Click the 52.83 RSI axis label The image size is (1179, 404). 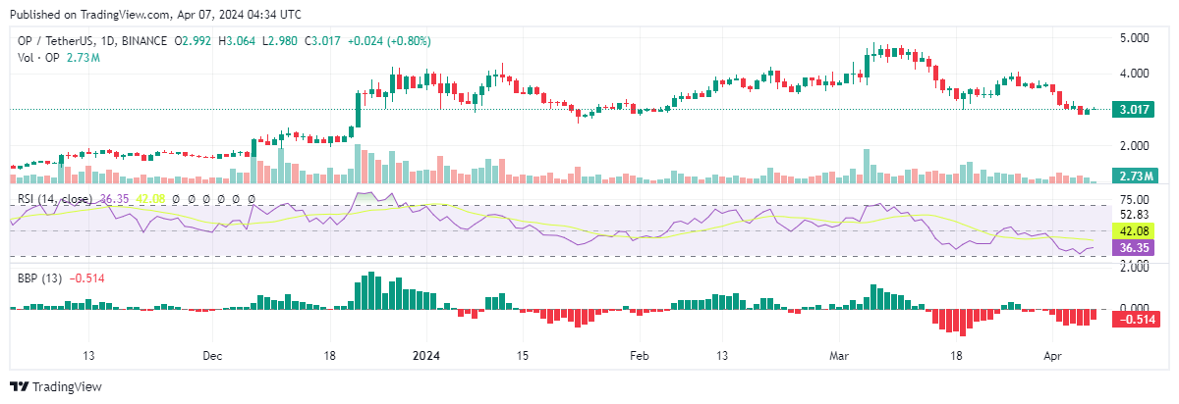1135,215
